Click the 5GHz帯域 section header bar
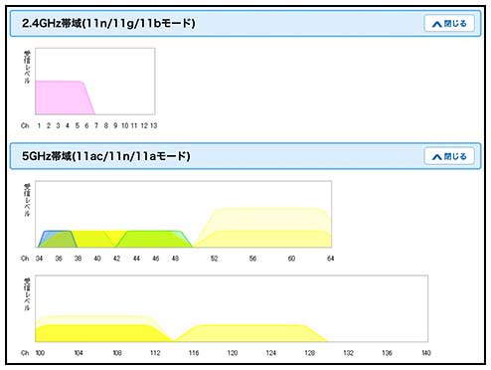 [245, 156]
